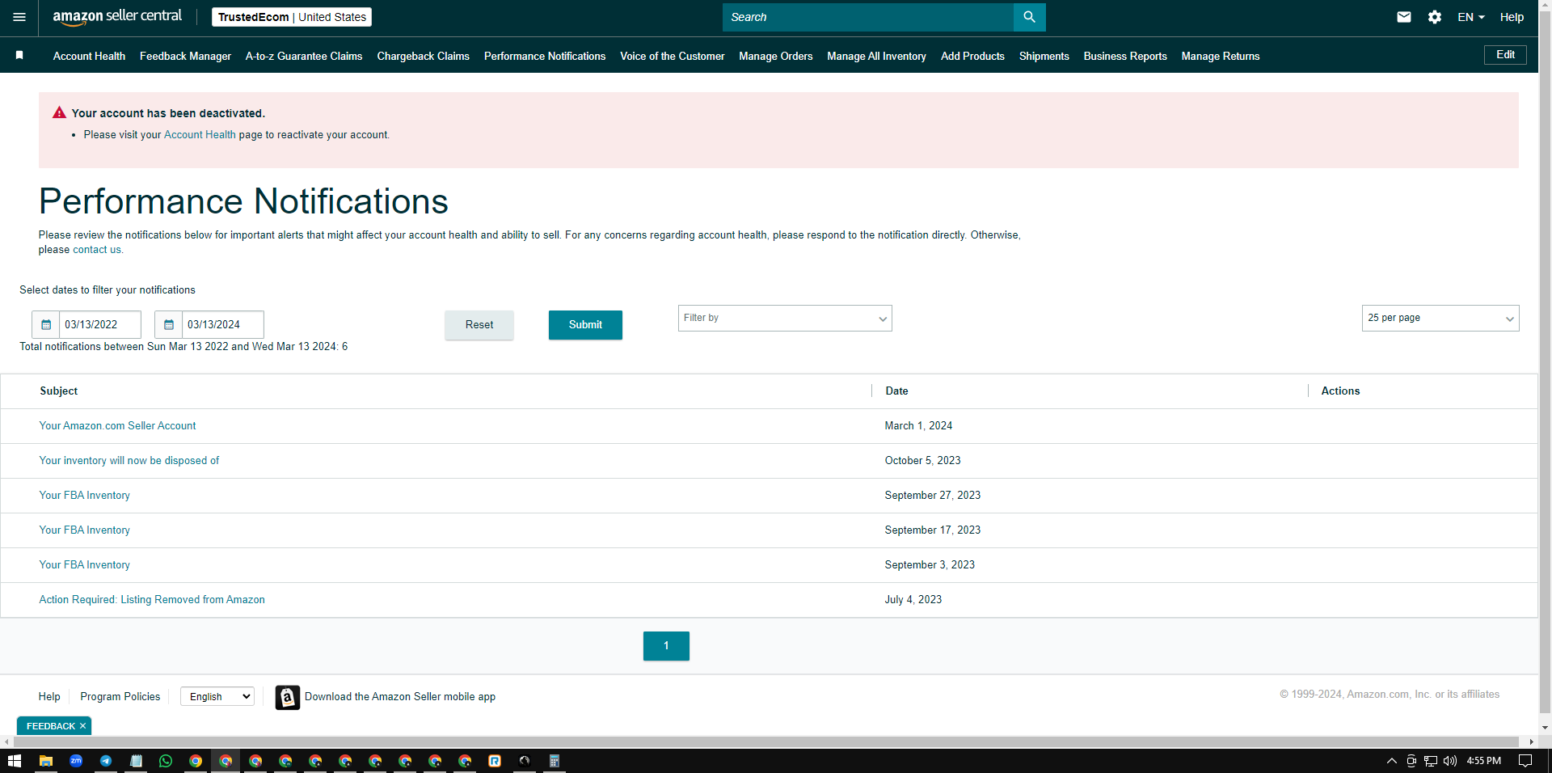Viewport: 1552px width, 773px height.
Task: Open A-to-z Guarantee Claims
Action: pos(304,56)
